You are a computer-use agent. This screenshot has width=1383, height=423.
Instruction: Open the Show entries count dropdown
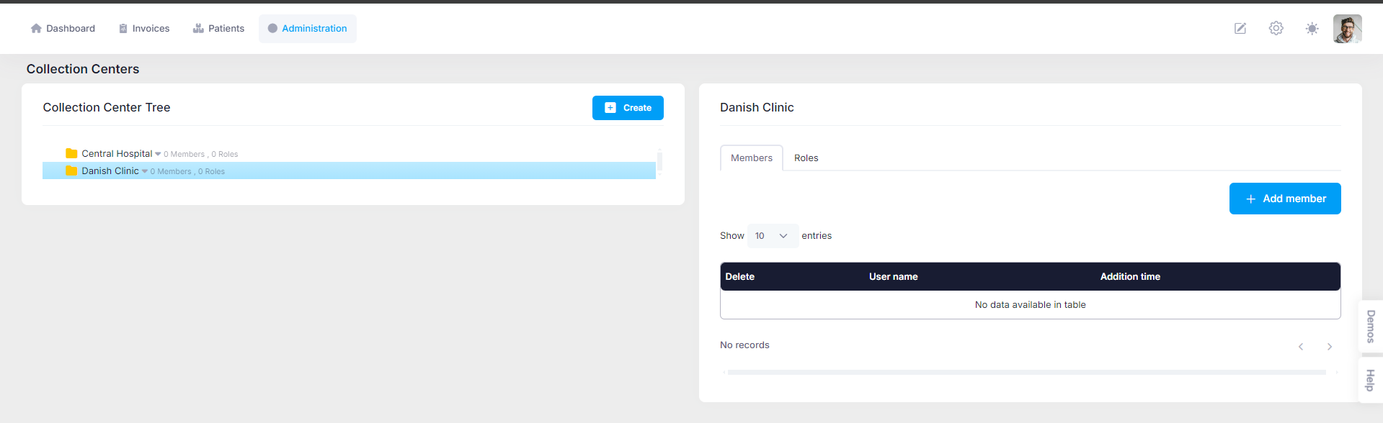pyautogui.click(x=772, y=236)
